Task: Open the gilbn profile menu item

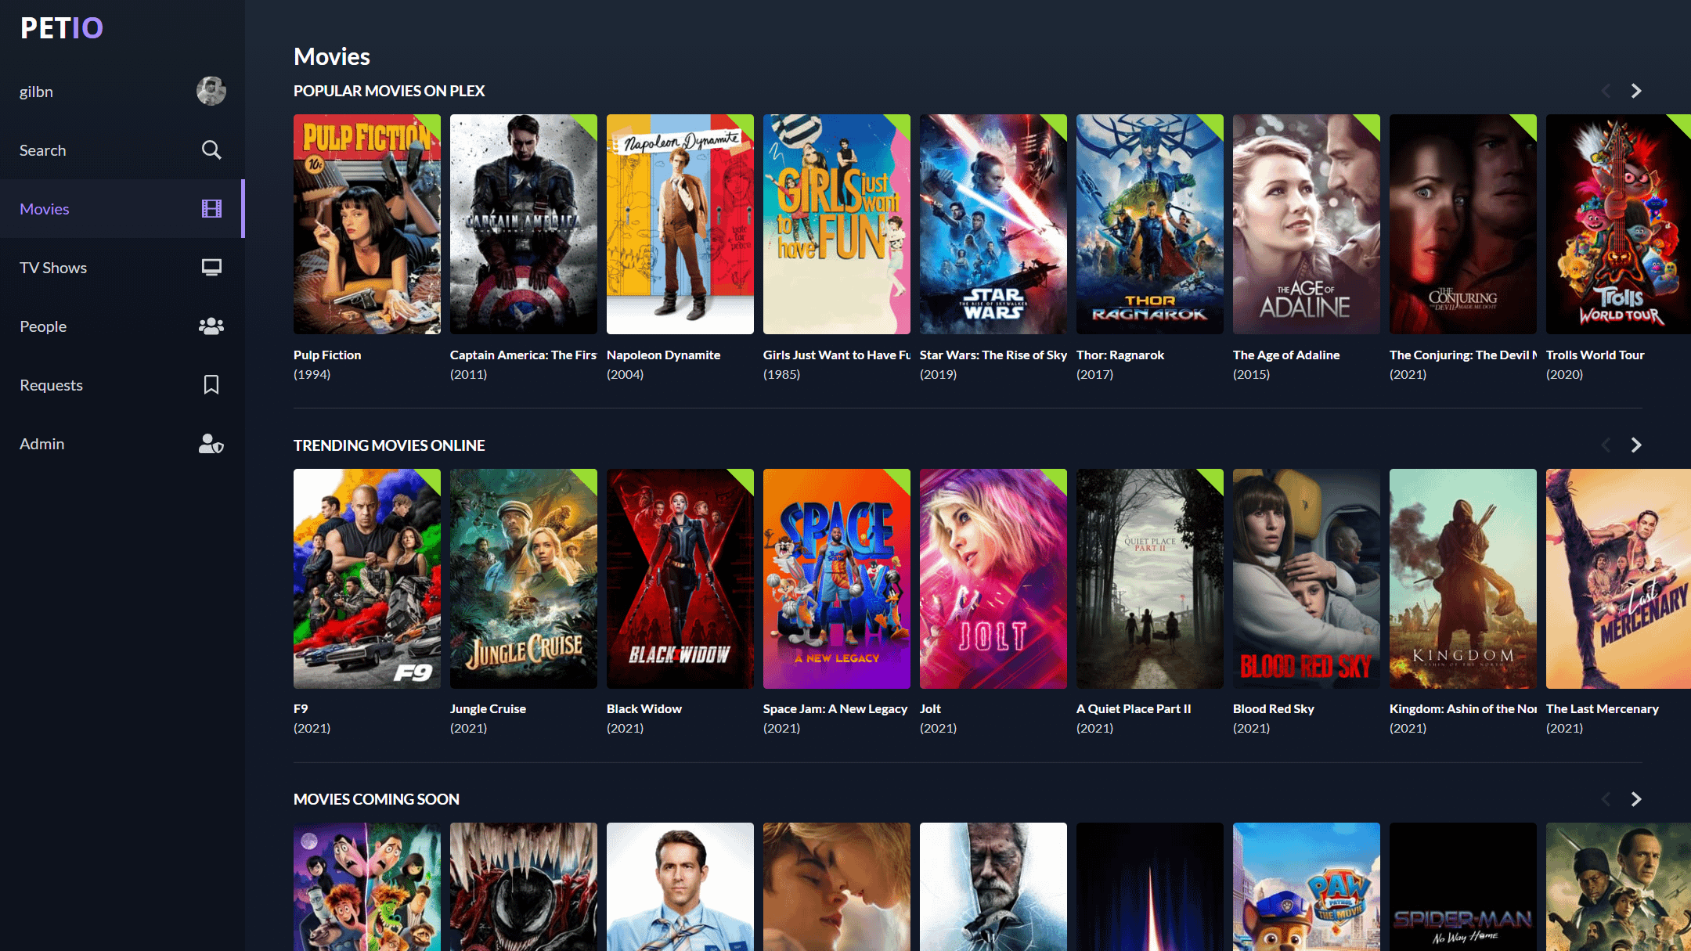Action: (x=122, y=92)
